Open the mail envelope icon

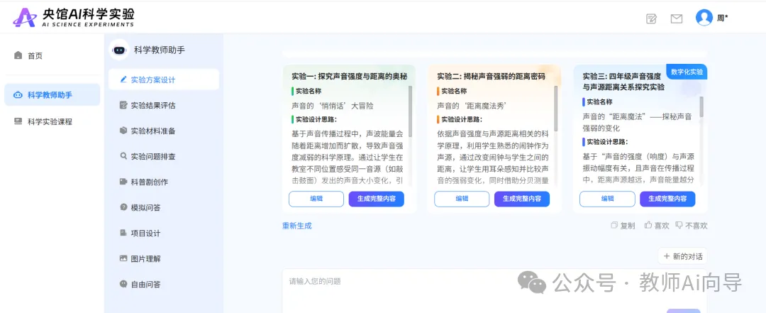677,18
